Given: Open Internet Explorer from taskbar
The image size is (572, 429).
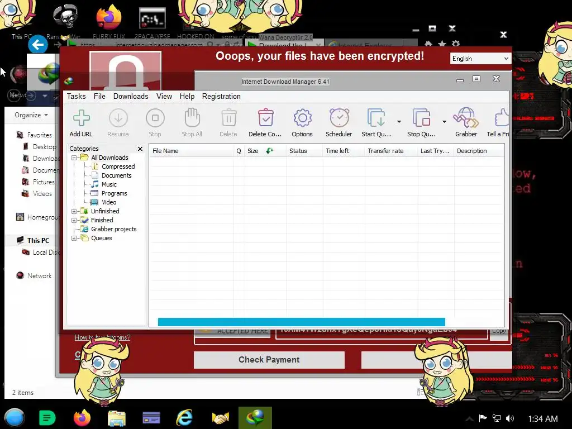Looking at the screenshot, I should pos(184,418).
